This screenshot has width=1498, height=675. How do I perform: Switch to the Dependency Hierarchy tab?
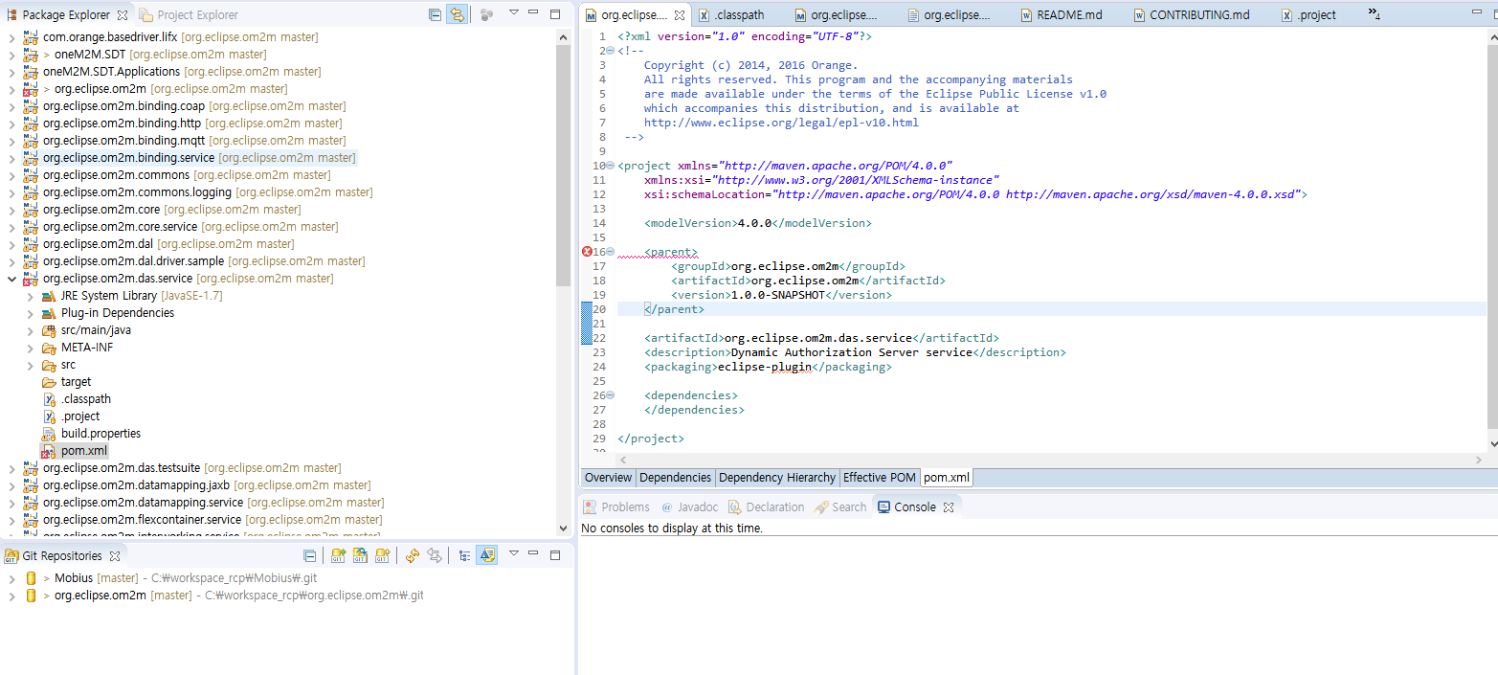(x=775, y=478)
